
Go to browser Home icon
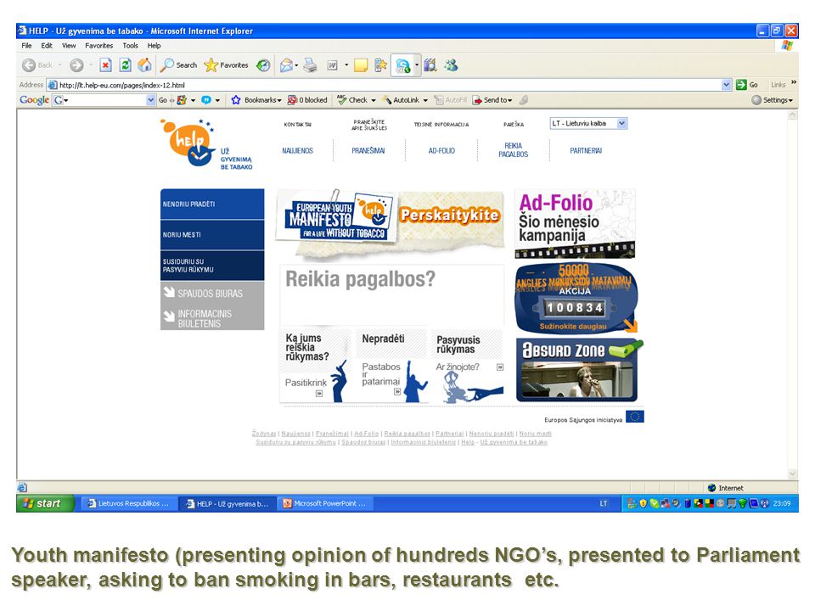144,65
